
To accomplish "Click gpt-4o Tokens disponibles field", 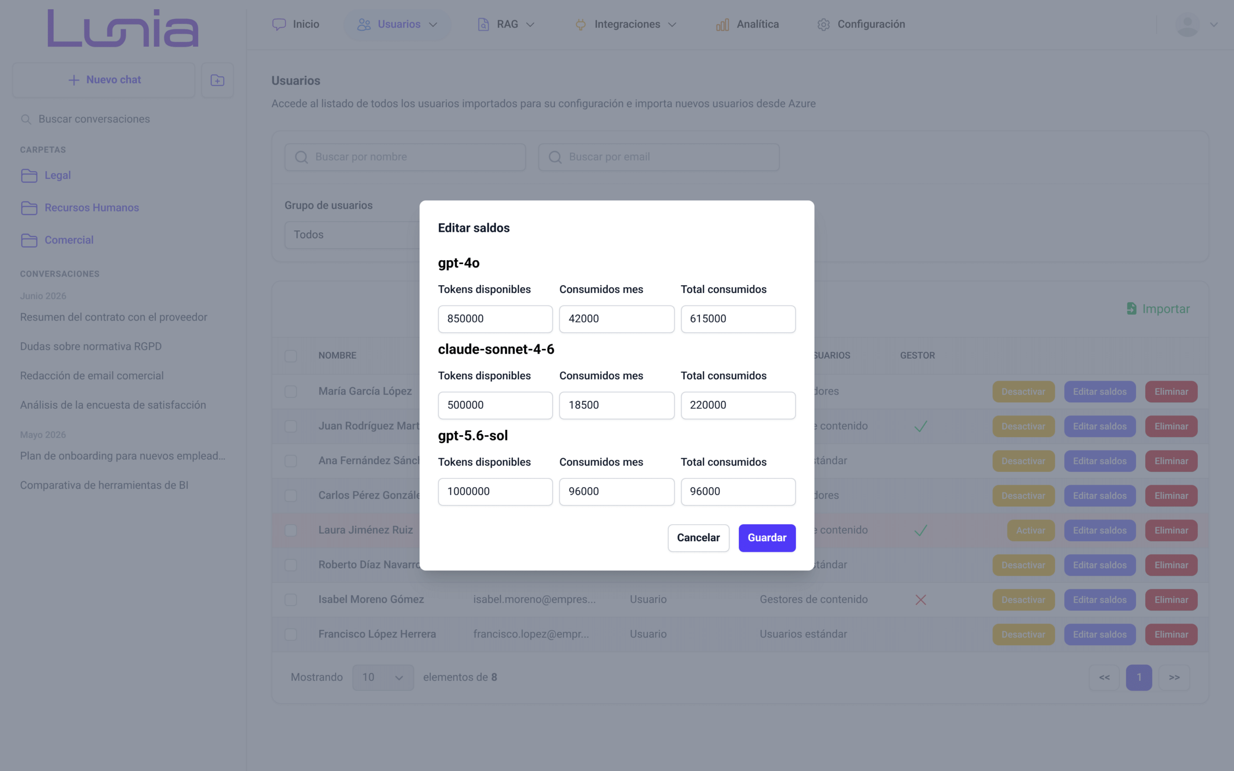I will pyautogui.click(x=495, y=319).
